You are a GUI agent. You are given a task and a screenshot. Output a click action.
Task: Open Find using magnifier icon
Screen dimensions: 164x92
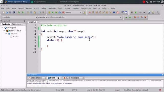pyautogui.click(x=40, y=13)
